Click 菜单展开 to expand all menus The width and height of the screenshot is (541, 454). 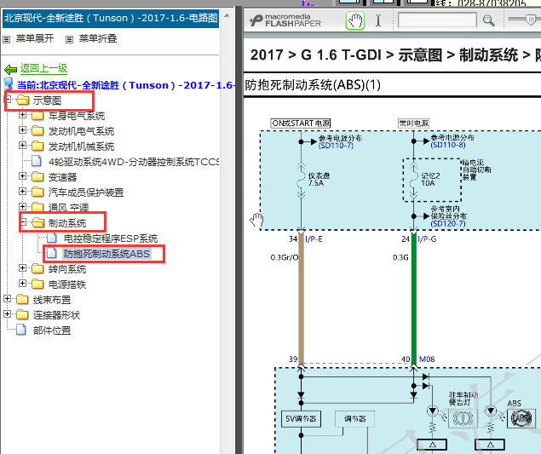pyautogui.click(x=35, y=38)
